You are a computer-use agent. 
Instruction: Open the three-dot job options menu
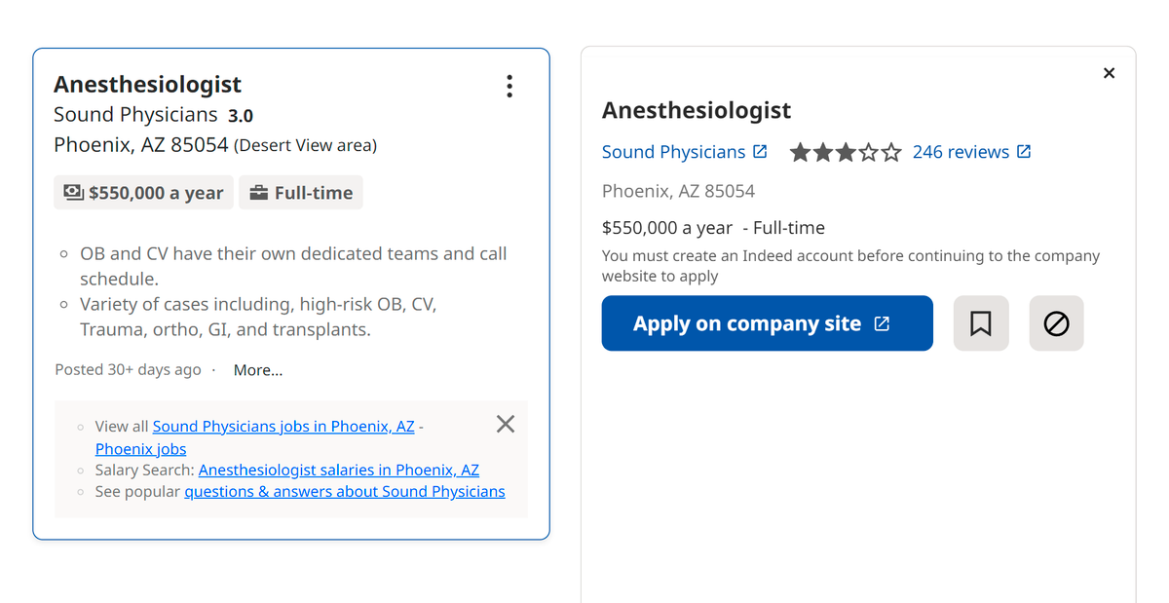coord(509,86)
